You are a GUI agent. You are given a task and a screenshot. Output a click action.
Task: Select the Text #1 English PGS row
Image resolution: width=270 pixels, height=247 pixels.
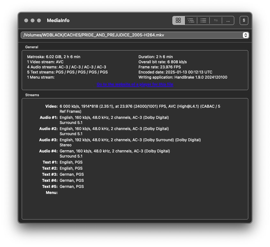tap(71, 162)
